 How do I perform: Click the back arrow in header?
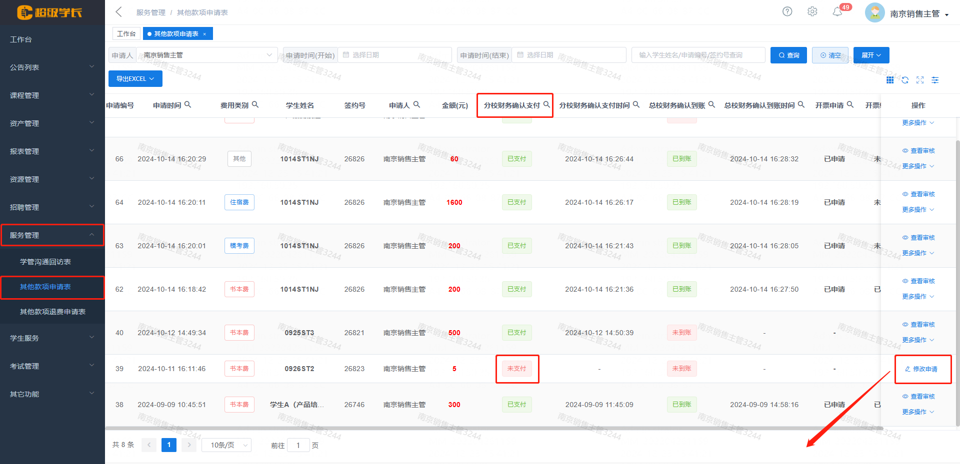[118, 12]
